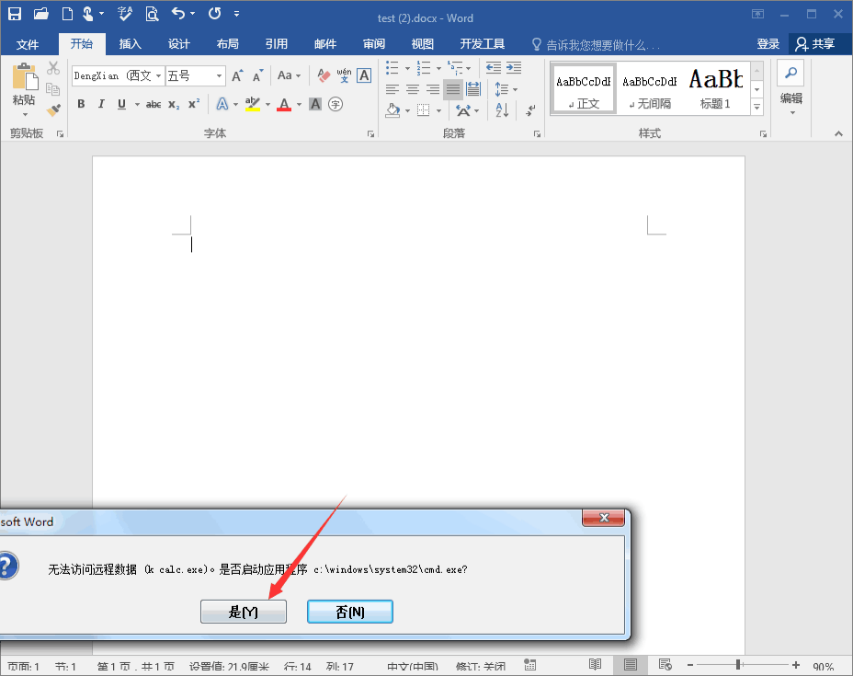Toggle Bold formatting
Viewport: 853px width, 676px height.
81,104
